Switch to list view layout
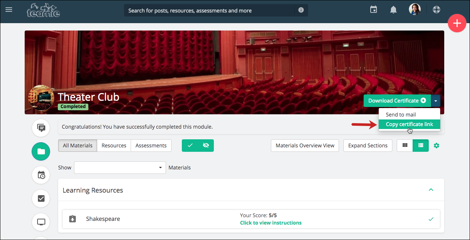 421,146
